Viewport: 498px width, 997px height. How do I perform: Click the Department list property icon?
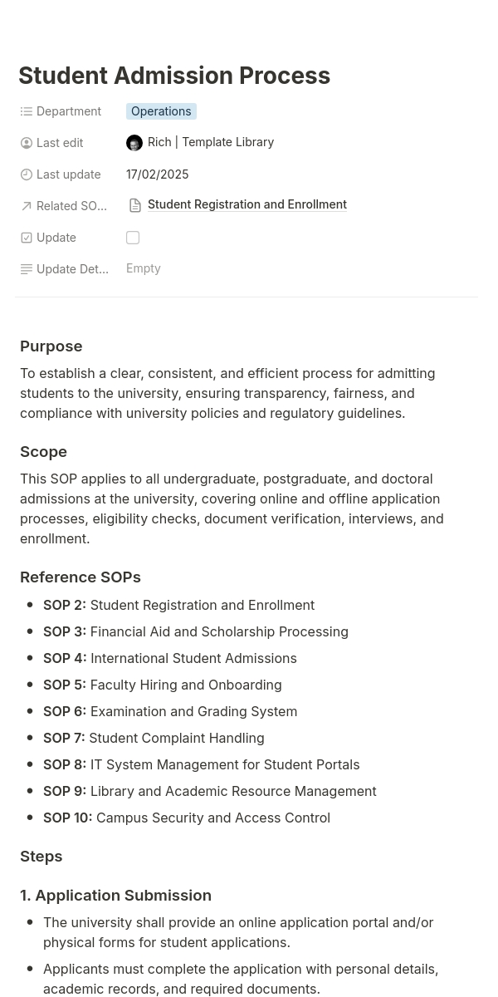27,111
